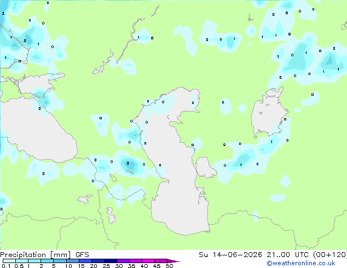The width and height of the screenshot is (347, 268).
Task: Click the "3" precipitation value on map
Action: pos(128,164)
